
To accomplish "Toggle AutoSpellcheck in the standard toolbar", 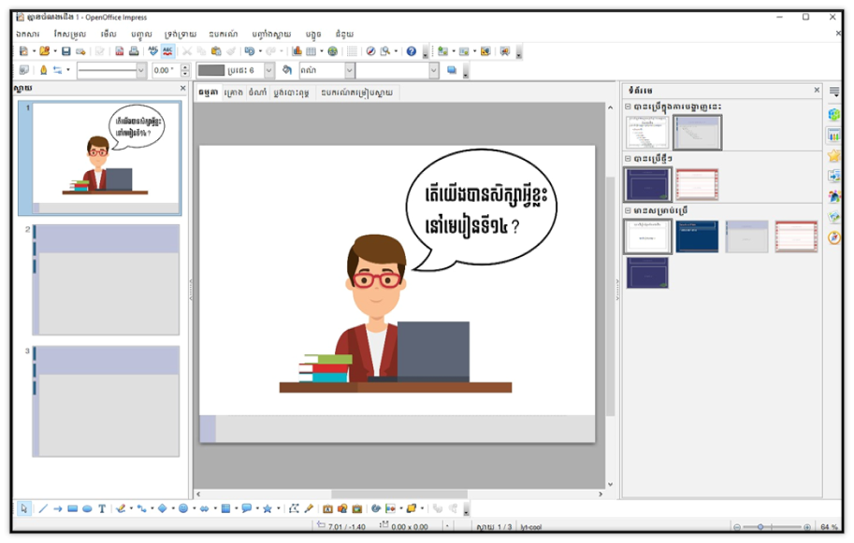I will [x=167, y=51].
